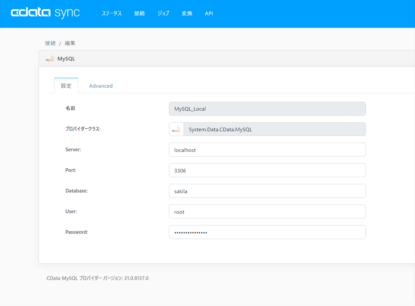Image resolution: width=415 pixels, height=306 pixels.
Task: Click the MySQL dolphin icon in panel header
Action: (50, 59)
